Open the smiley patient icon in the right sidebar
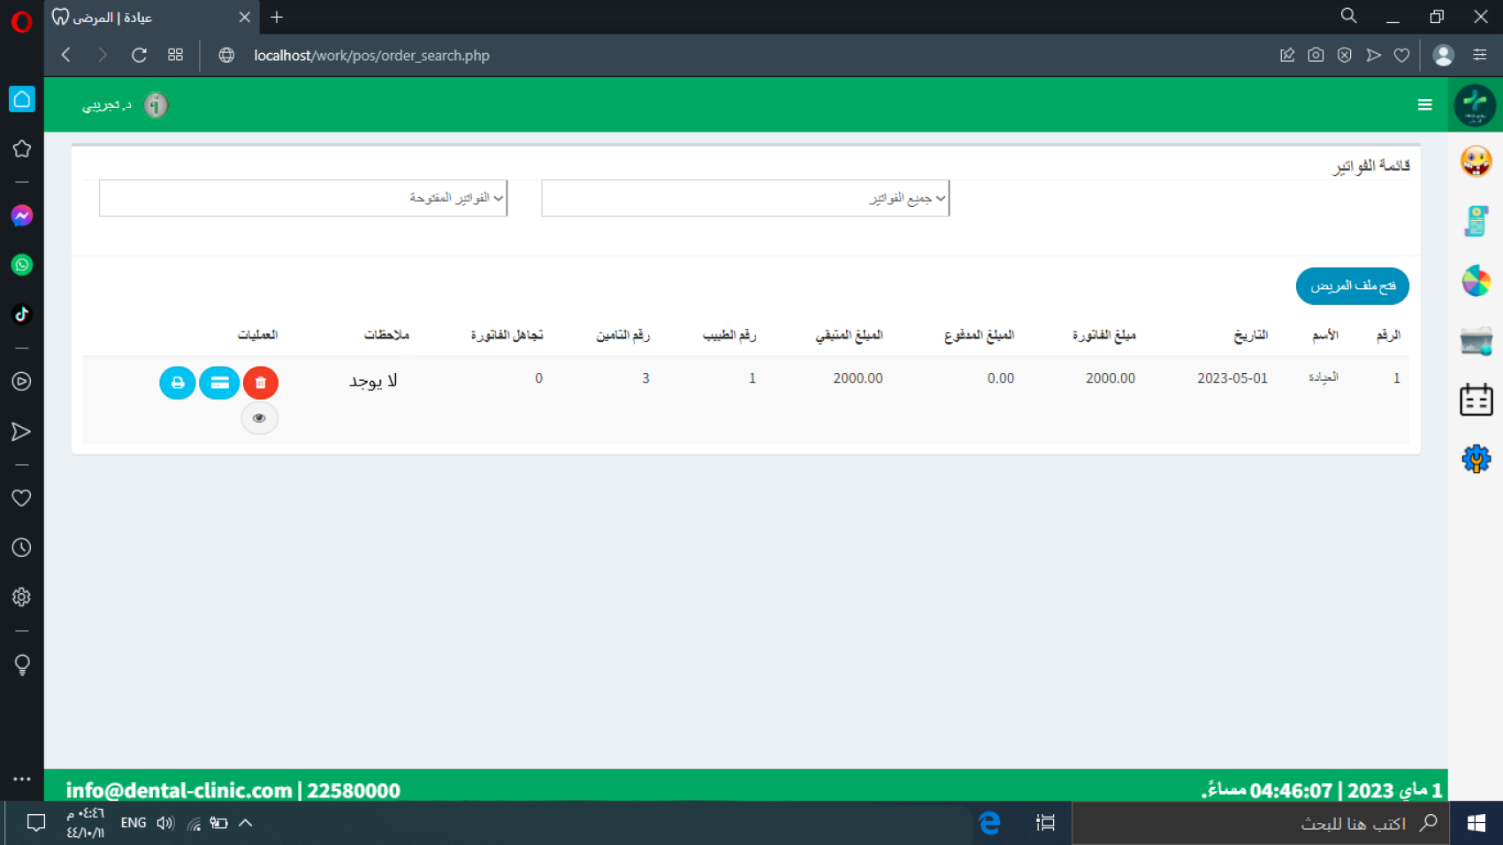The height and width of the screenshot is (845, 1503). point(1475,162)
